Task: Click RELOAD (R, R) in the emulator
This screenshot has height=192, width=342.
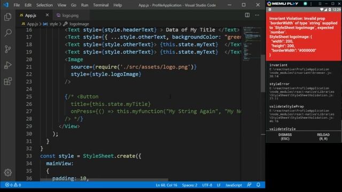Action: [323, 137]
